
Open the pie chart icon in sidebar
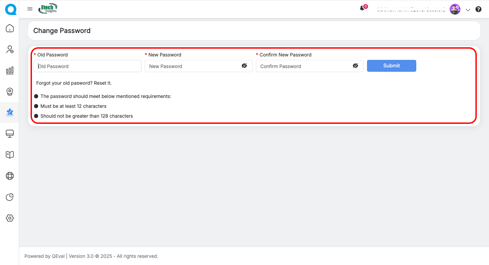point(10,197)
